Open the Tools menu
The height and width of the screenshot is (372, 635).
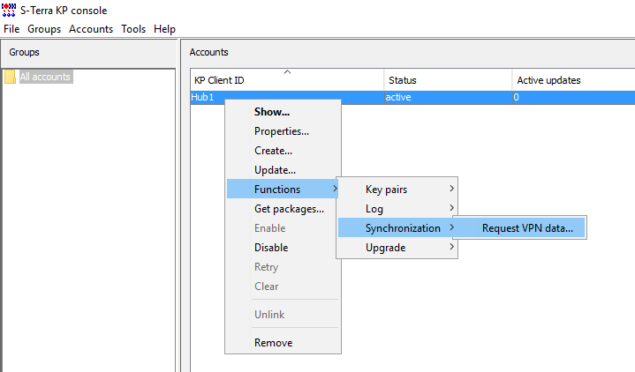coord(133,29)
